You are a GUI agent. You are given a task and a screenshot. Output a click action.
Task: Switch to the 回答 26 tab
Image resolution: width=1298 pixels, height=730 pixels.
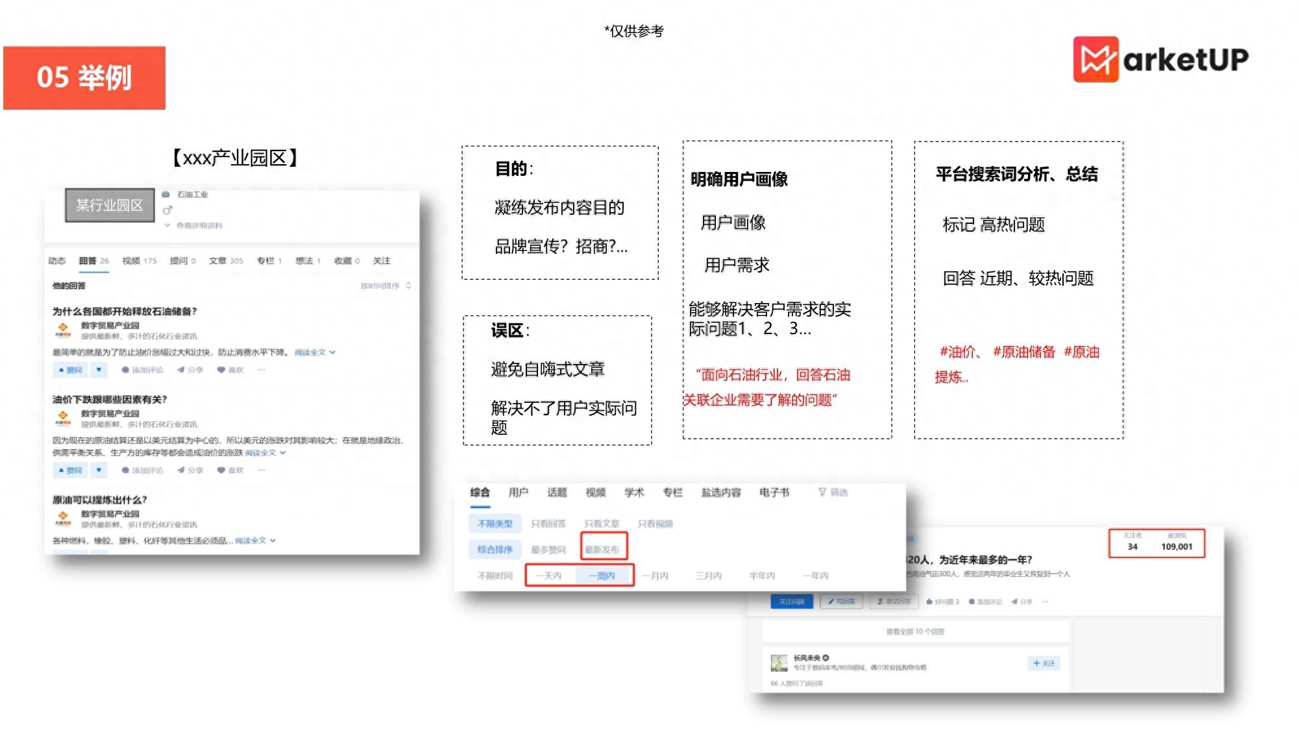tap(93, 261)
